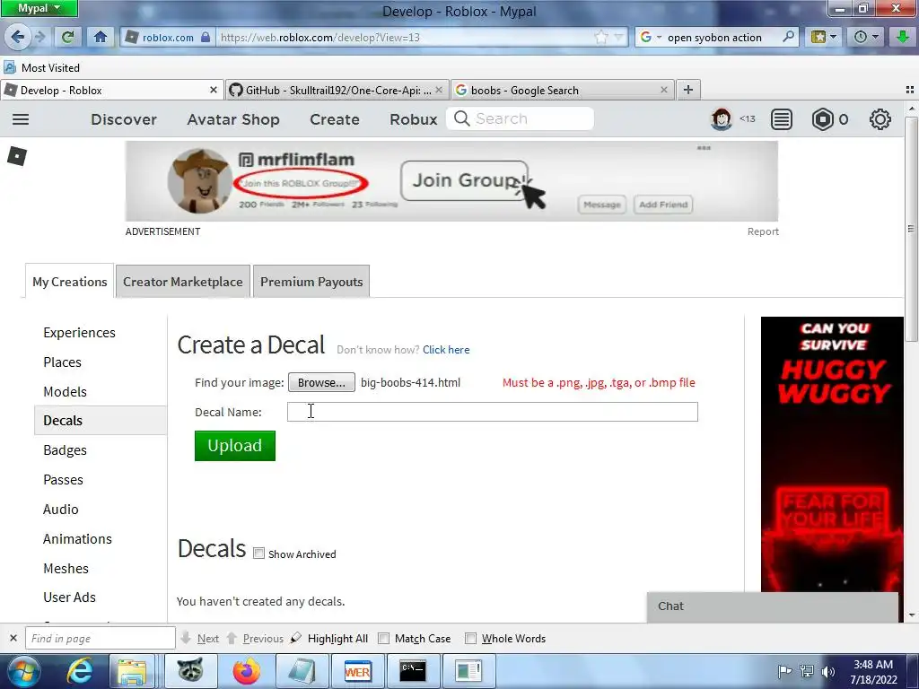Bookmark this page with the star icon
Image resolution: width=919 pixels, height=689 pixels.
click(x=600, y=38)
